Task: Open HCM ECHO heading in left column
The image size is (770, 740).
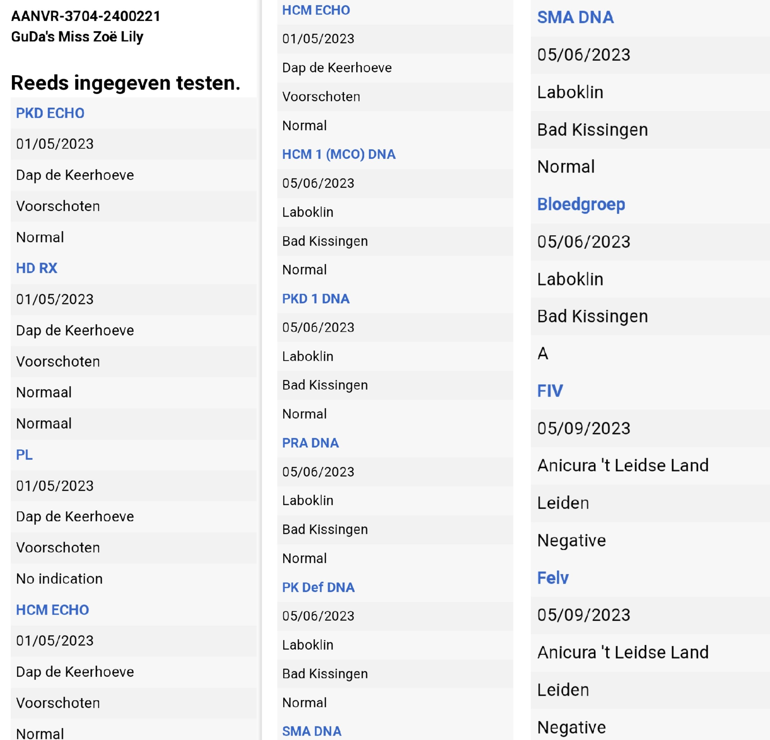Action: point(52,610)
